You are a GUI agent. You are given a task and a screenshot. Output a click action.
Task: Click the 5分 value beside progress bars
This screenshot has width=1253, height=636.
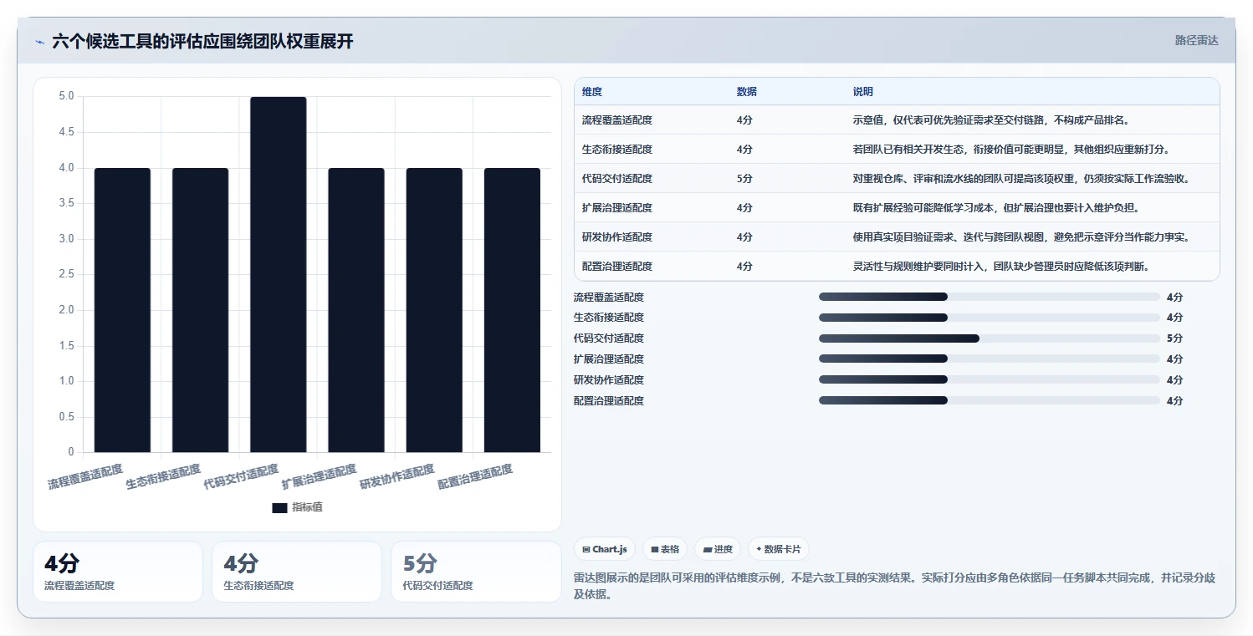click(x=1174, y=338)
